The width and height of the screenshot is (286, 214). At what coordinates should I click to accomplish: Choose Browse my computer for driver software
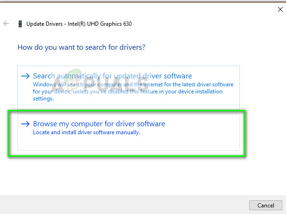(x=128, y=132)
